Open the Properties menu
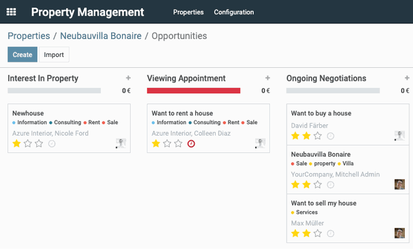Viewport: 413px width, 249px height. point(188,12)
